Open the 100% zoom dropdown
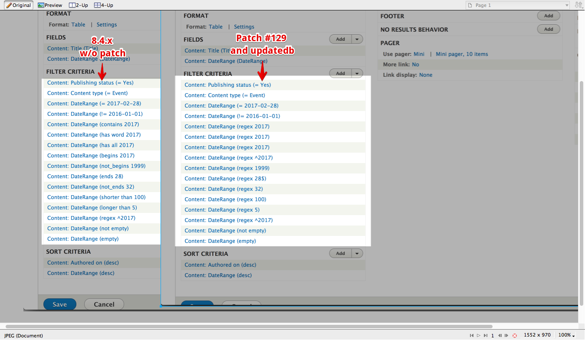585x340 pixels. 565,335
